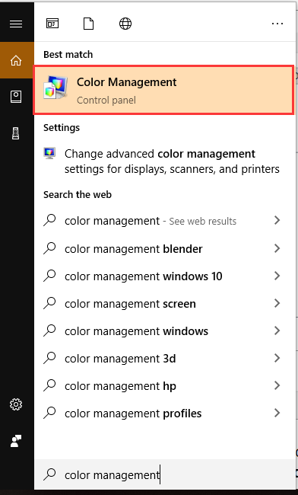The width and height of the screenshot is (298, 495).
Task: Click the Best match heading text
Action: click(68, 55)
